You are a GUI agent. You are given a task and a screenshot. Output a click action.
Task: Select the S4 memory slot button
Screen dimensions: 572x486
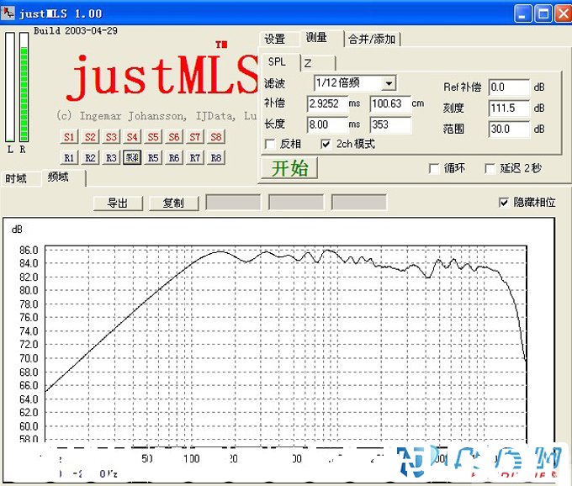132,137
